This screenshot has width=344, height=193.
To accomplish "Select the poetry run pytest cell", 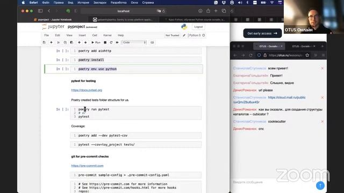I will coord(136,113).
